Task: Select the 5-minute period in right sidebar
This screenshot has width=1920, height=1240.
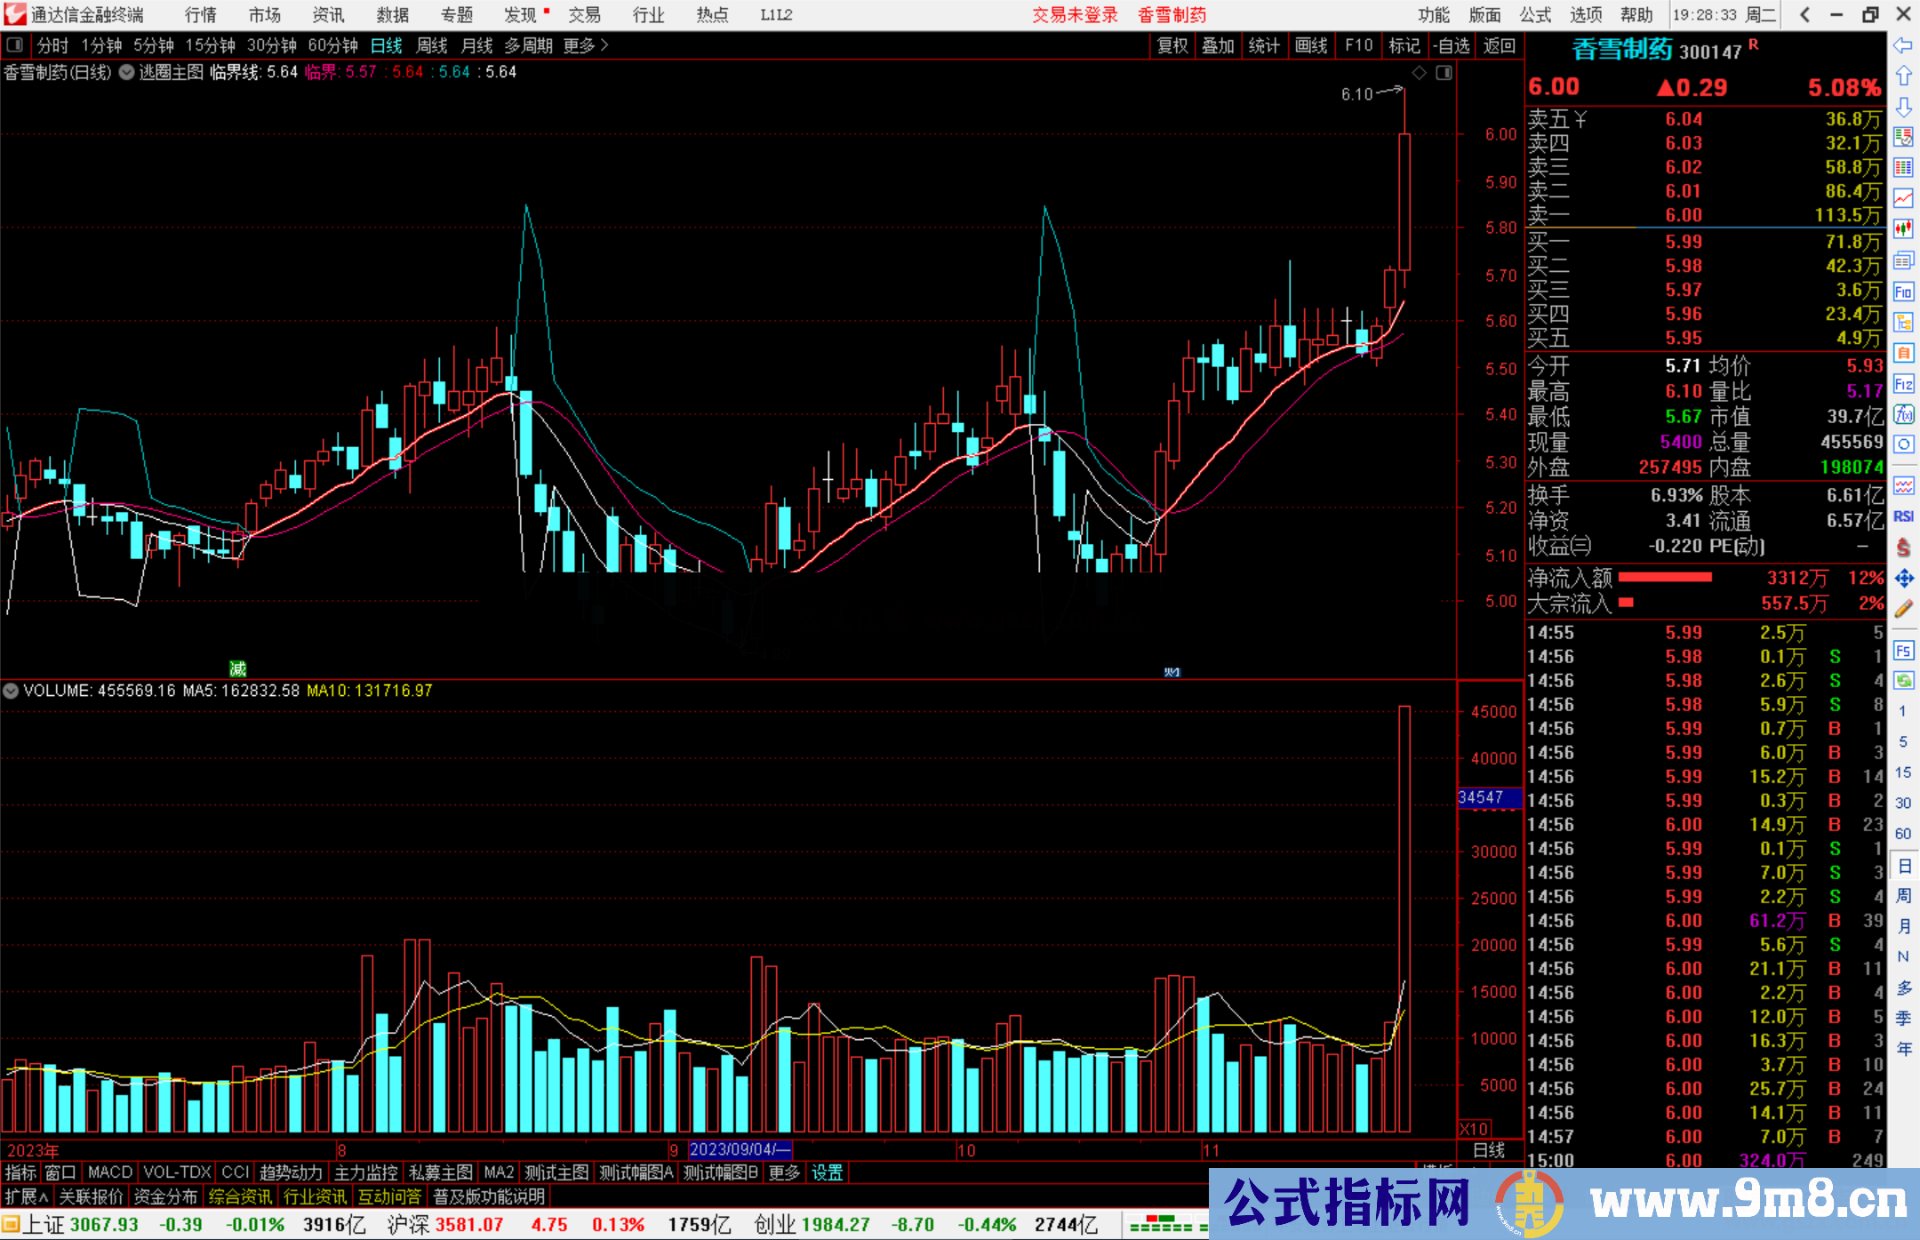Action: click(x=1902, y=741)
